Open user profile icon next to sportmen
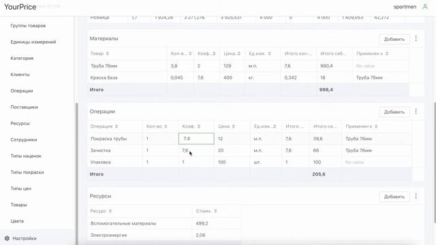The width and height of the screenshot is (436, 245). (x=425, y=6)
